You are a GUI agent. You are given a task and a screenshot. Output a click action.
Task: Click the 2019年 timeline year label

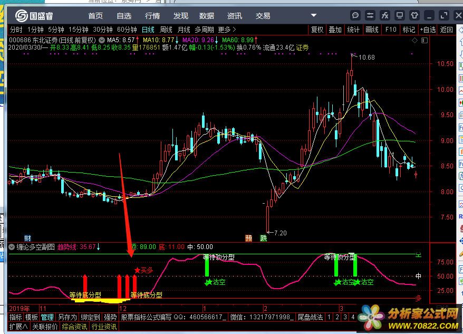coord(20,308)
